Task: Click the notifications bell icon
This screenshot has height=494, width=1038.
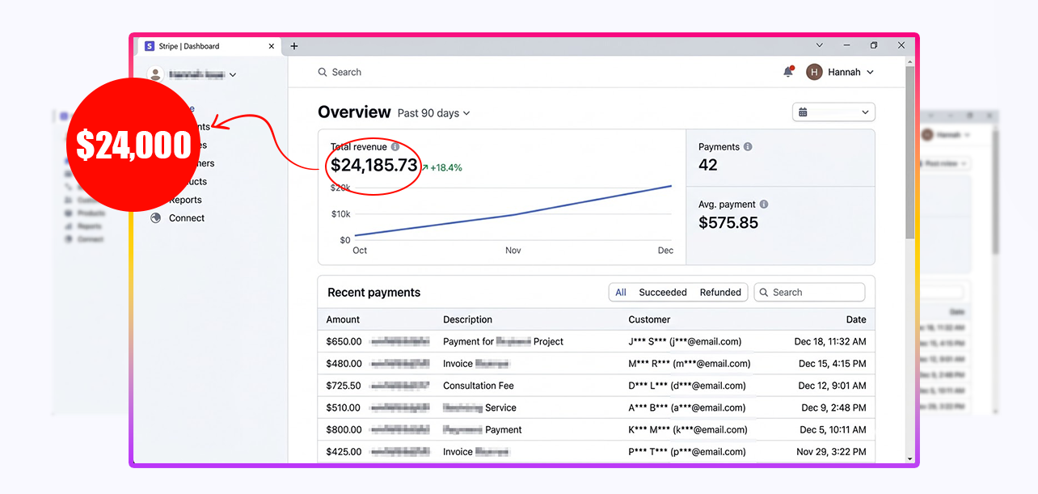Action: click(788, 72)
